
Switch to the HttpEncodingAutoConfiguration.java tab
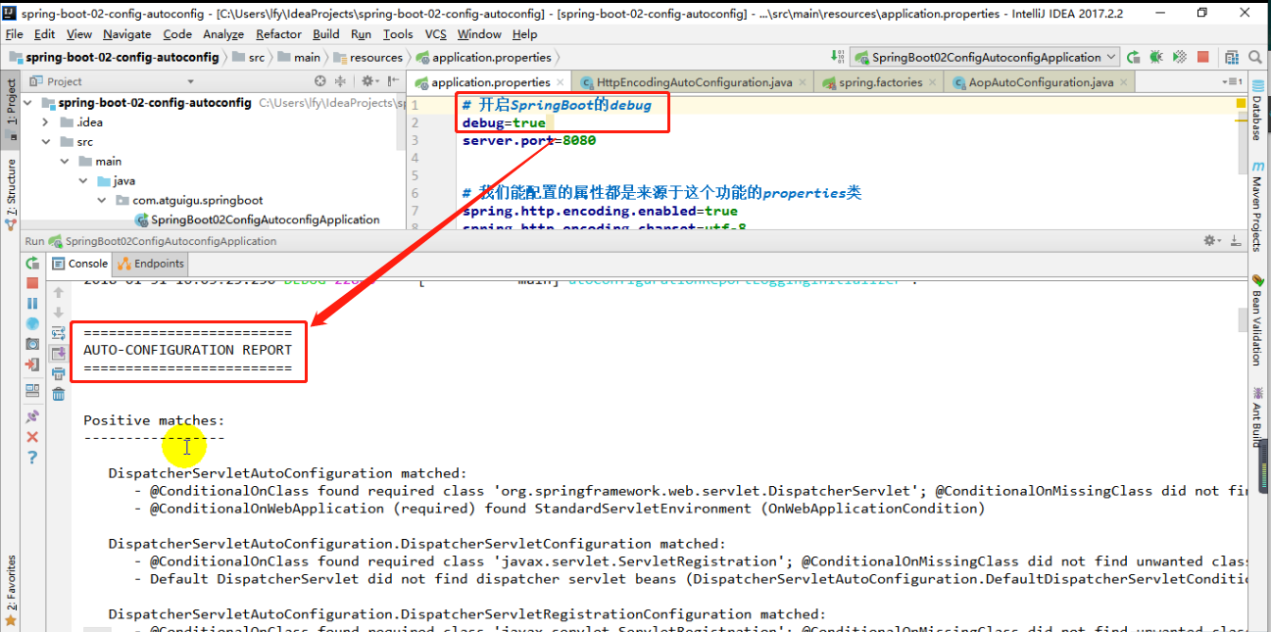[694, 82]
